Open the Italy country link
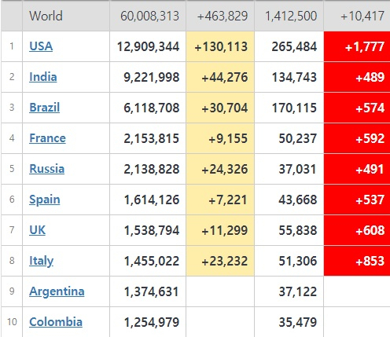The image size is (390, 337). (x=41, y=261)
